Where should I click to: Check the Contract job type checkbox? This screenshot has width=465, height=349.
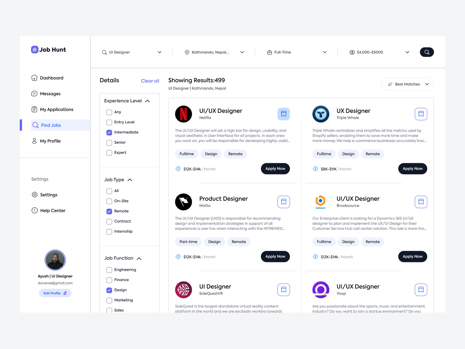[x=109, y=222]
